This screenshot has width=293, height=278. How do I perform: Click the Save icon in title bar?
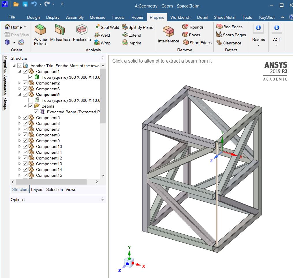tap(25, 4)
